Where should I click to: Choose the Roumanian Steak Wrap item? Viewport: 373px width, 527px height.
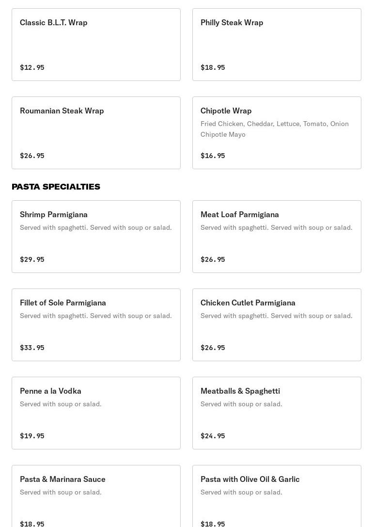96,132
